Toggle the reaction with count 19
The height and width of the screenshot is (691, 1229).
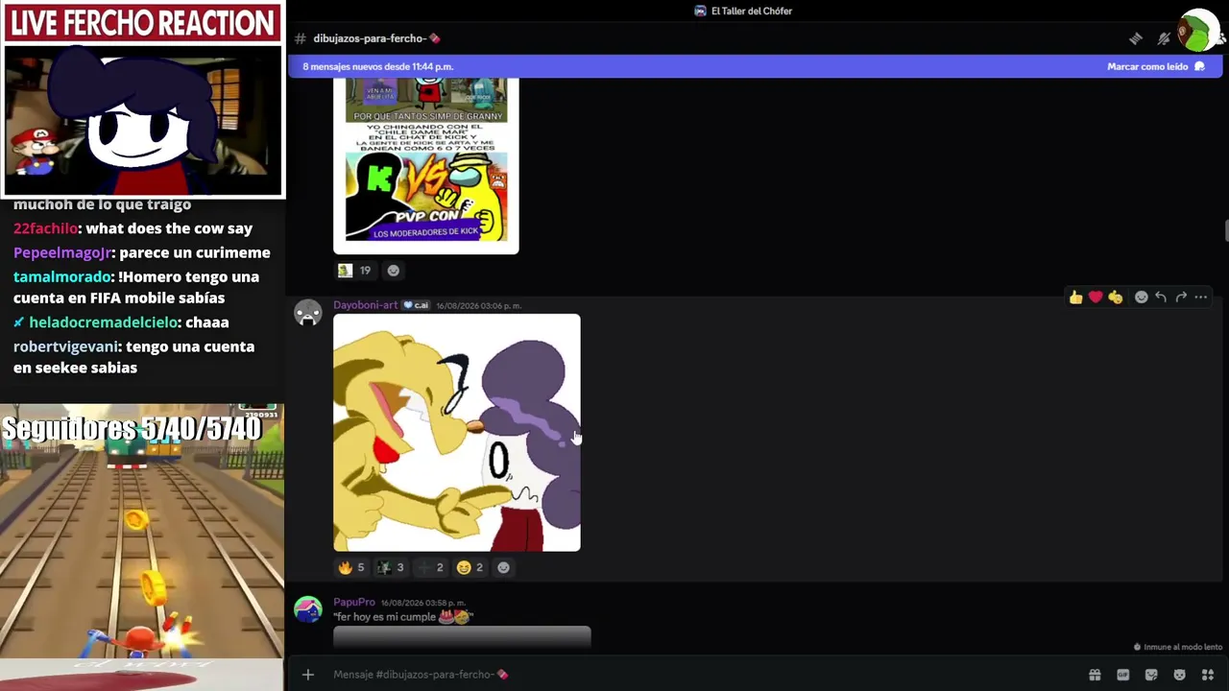(x=354, y=271)
